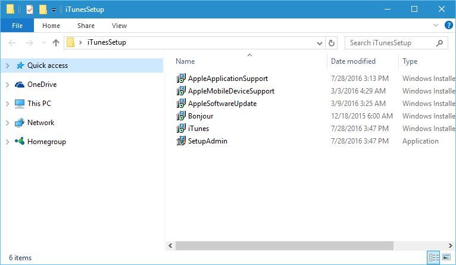
Task: Expand the Network tree node
Action: coord(8,123)
